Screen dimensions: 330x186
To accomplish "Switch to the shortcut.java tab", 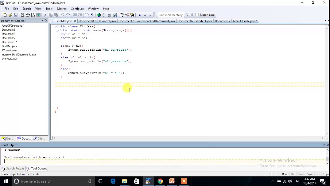I will point(204,21).
